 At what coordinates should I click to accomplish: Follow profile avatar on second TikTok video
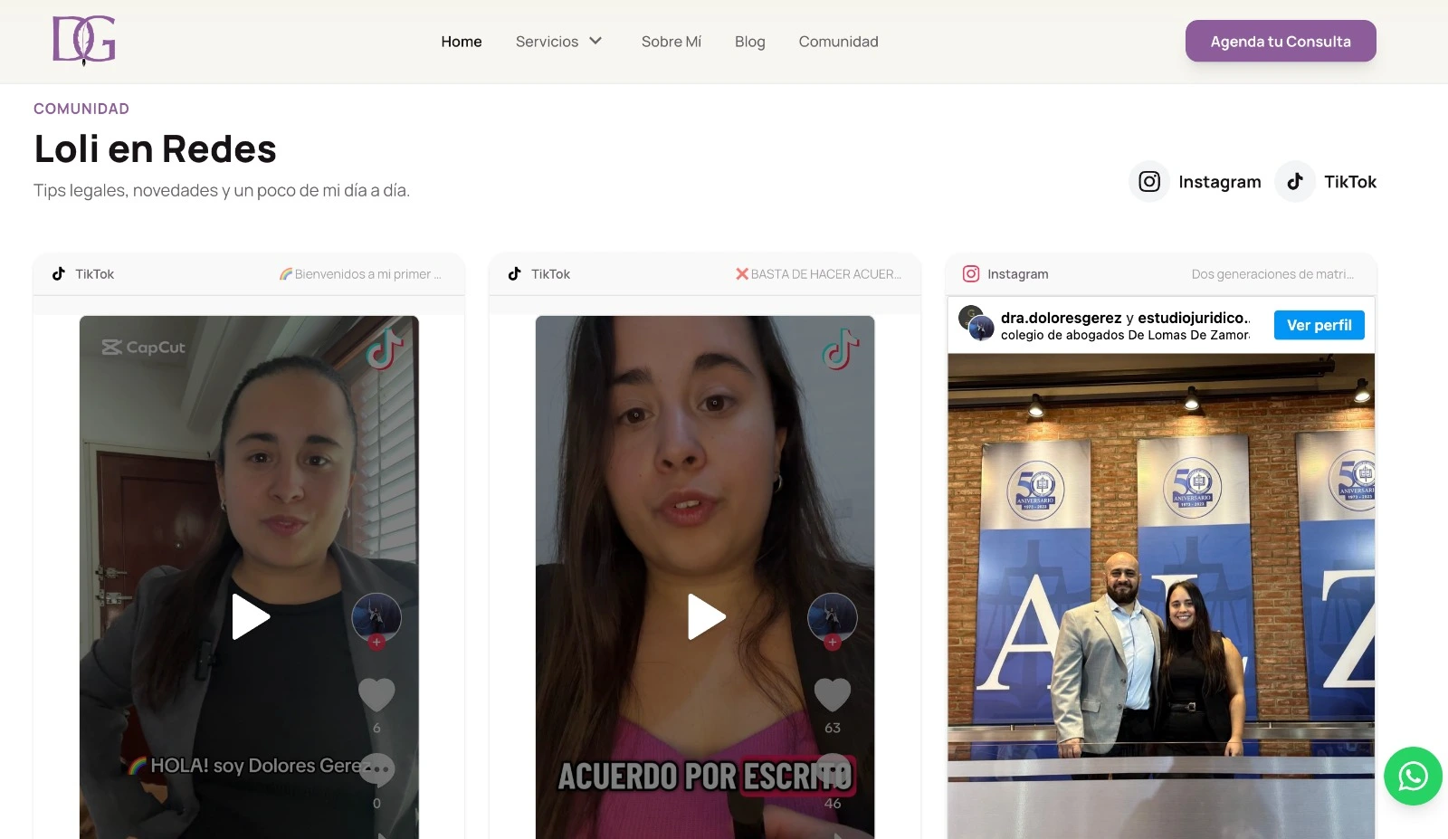click(x=832, y=618)
